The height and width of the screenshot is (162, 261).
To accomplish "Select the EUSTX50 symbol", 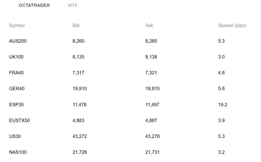I will click(20, 120).
